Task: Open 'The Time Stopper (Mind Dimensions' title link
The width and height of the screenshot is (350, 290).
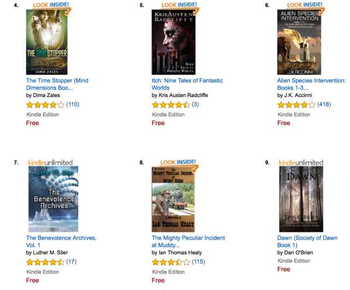Action: [57, 84]
